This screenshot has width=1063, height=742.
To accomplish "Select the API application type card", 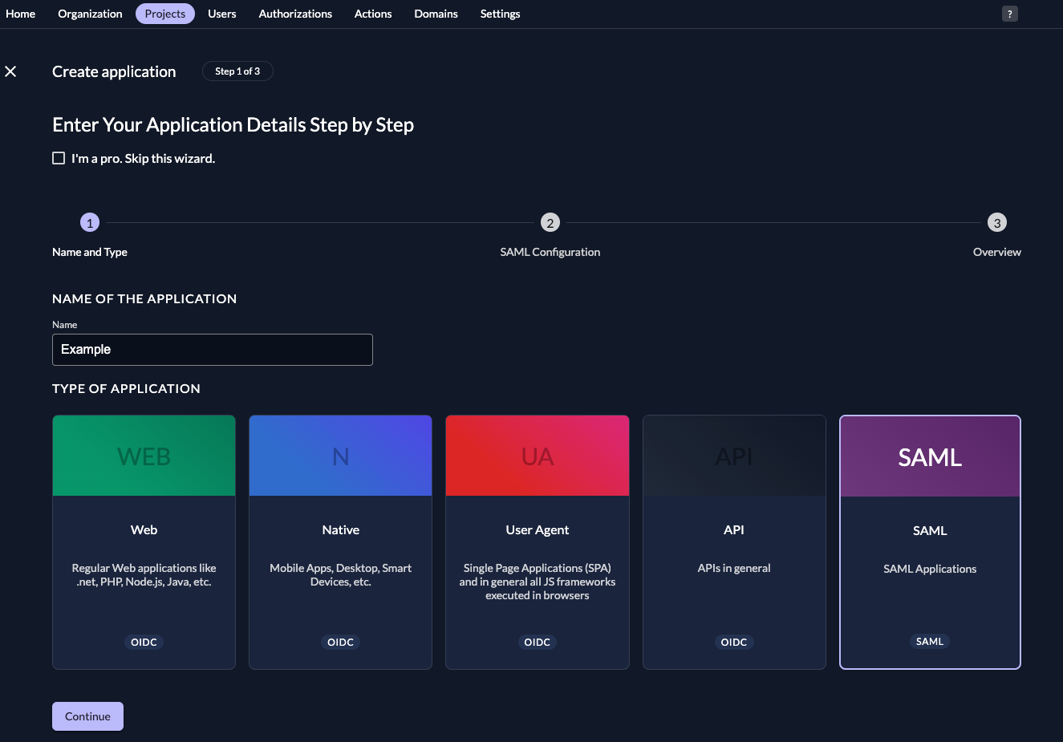I will pyautogui.click(x=734, y=541).
